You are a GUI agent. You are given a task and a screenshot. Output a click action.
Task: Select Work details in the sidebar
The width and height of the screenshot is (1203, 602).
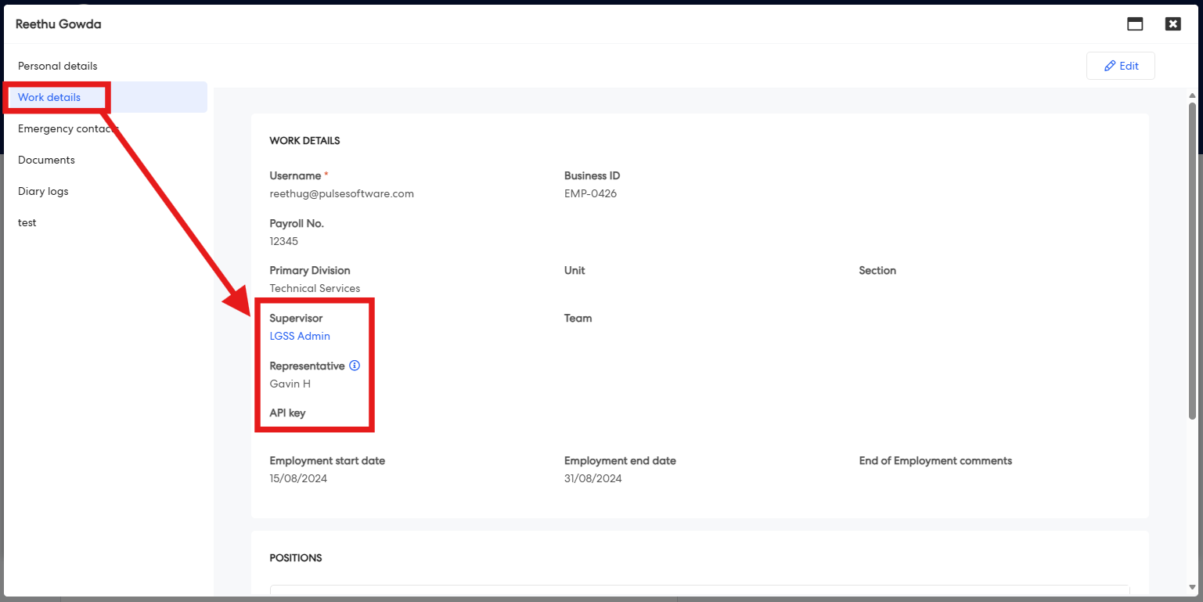coord(49,97)
